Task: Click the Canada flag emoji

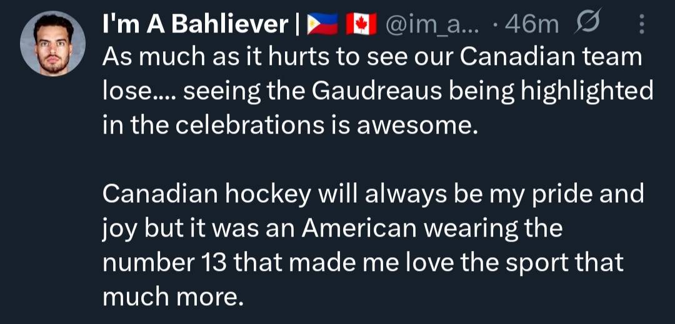Action: coord(361,25)
